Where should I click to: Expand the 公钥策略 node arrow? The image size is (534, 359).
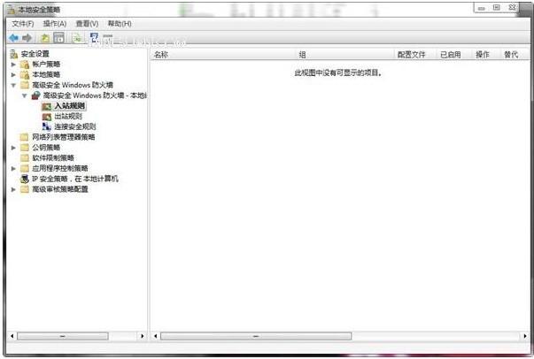click(x=13, y=148)
